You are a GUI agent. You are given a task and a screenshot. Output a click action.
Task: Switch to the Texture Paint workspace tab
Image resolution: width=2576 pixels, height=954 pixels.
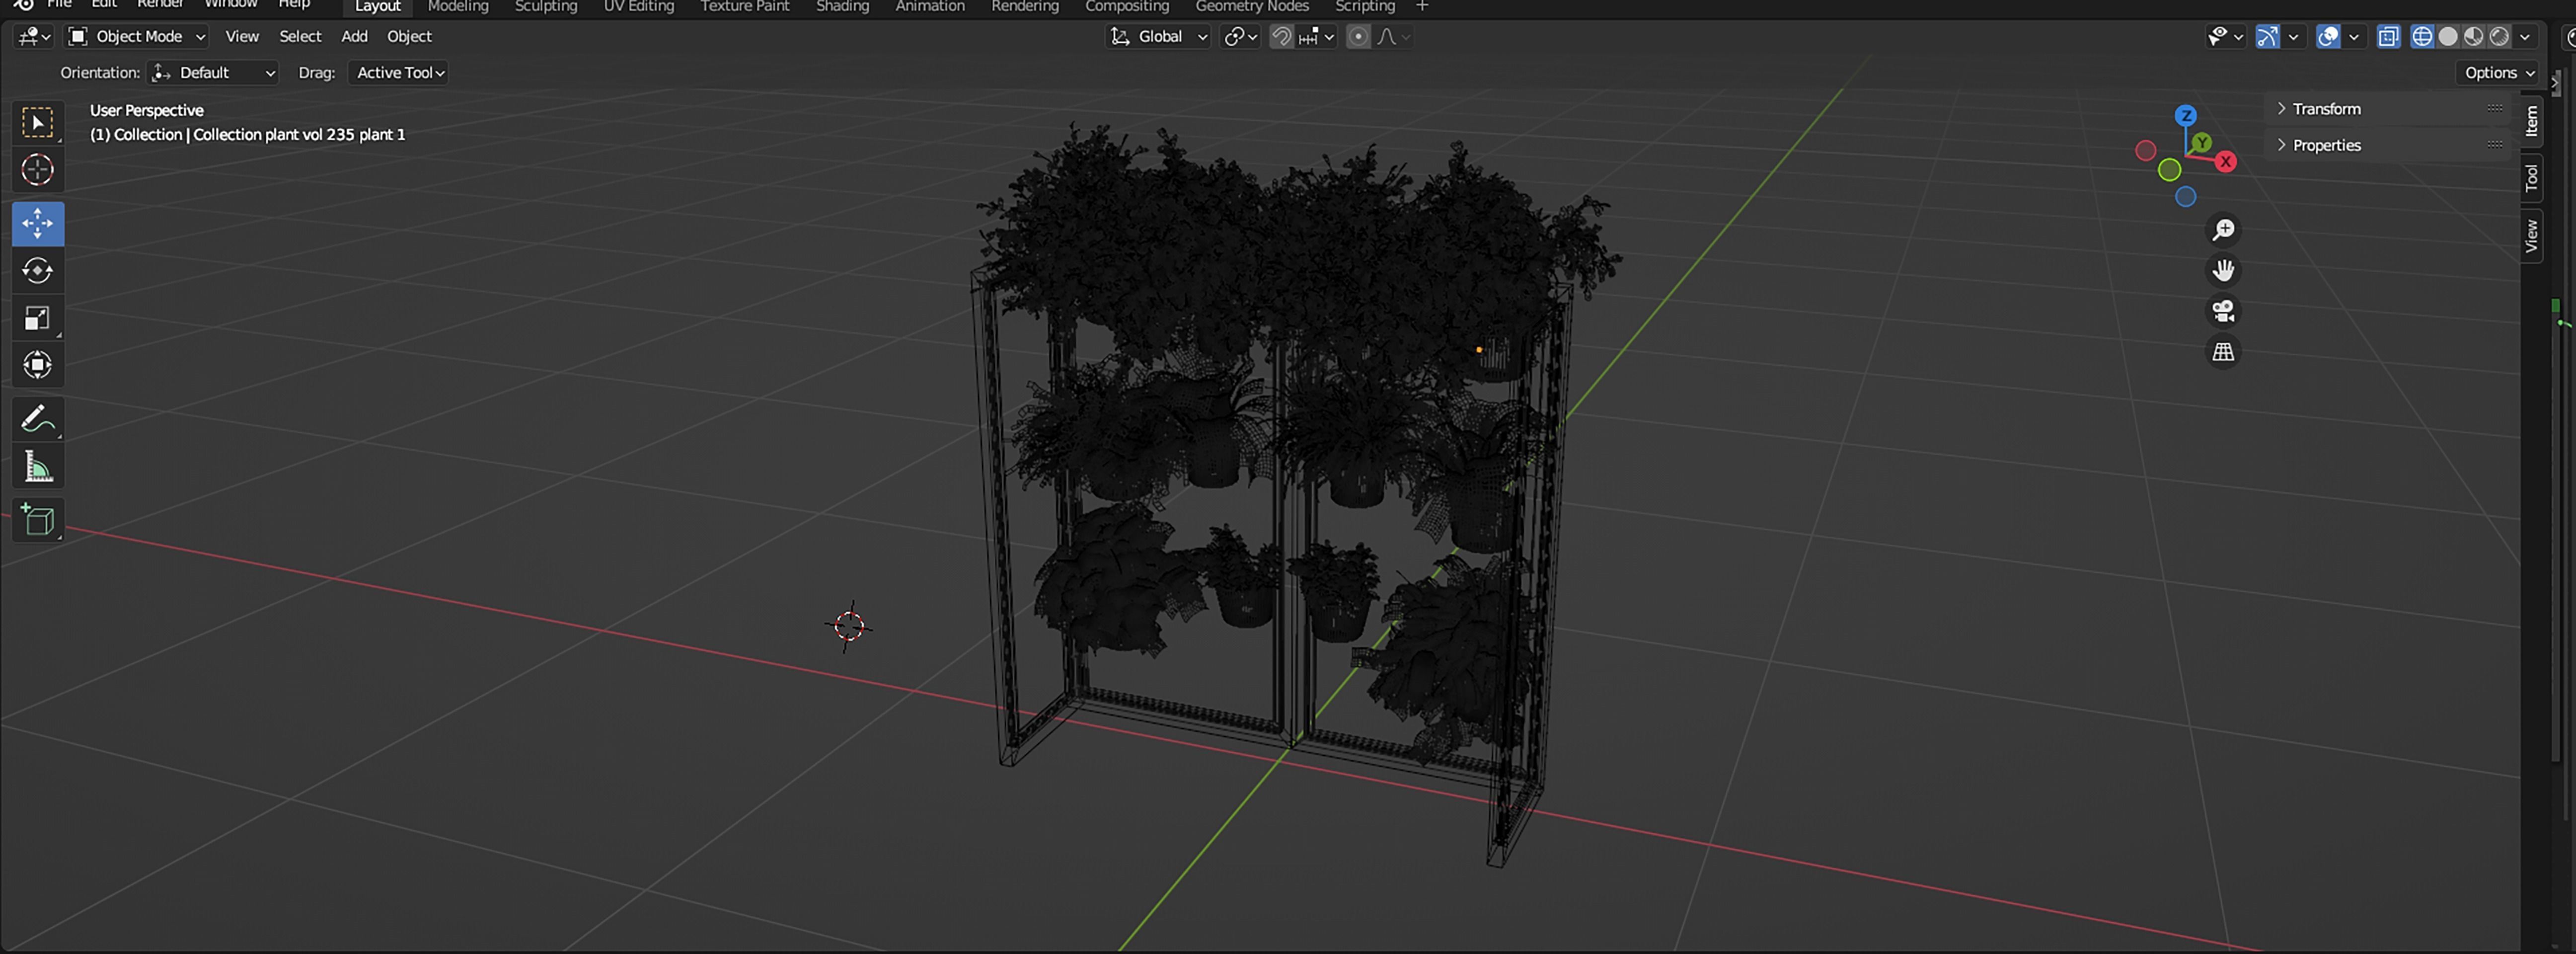[745, 6]
